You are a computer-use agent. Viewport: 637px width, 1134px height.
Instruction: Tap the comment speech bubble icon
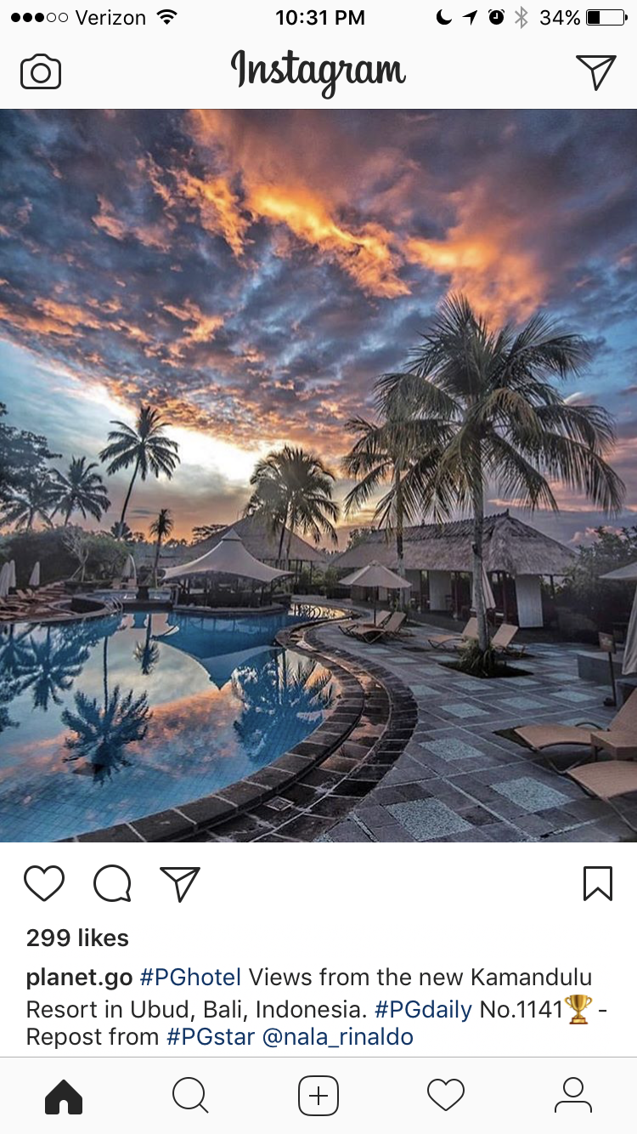[112, 883]
